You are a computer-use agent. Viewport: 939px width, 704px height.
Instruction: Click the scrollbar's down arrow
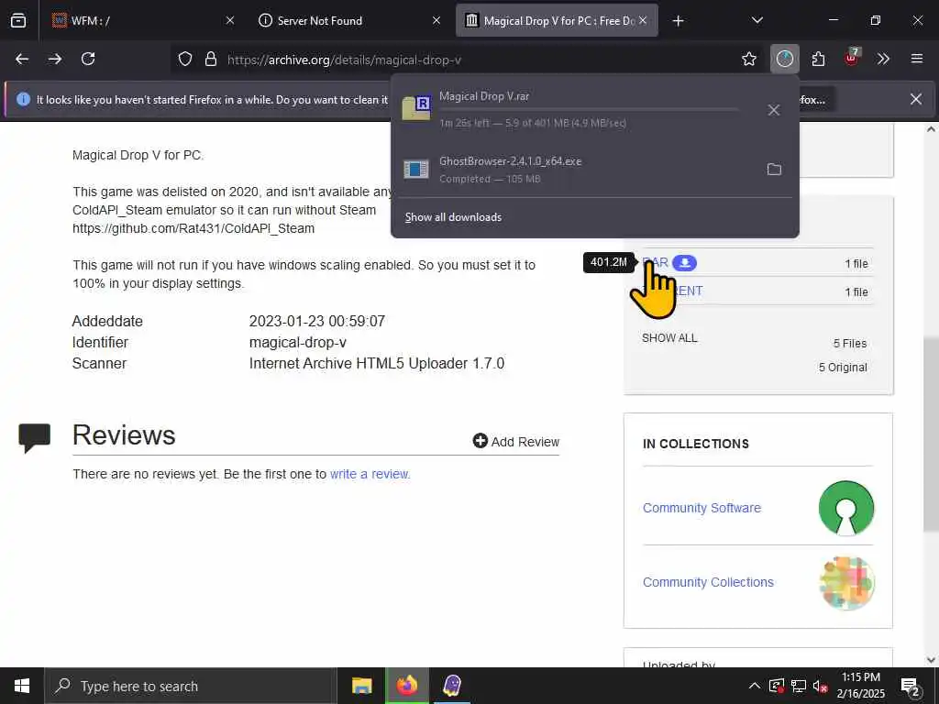(931, 660)
